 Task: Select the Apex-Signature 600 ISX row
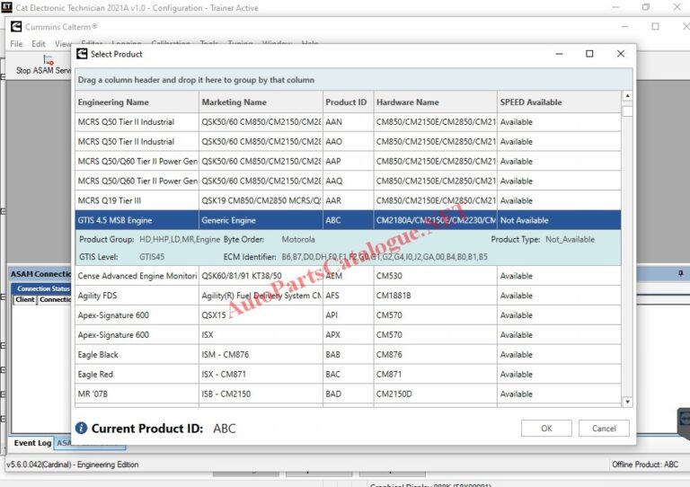tap(348, 335)
